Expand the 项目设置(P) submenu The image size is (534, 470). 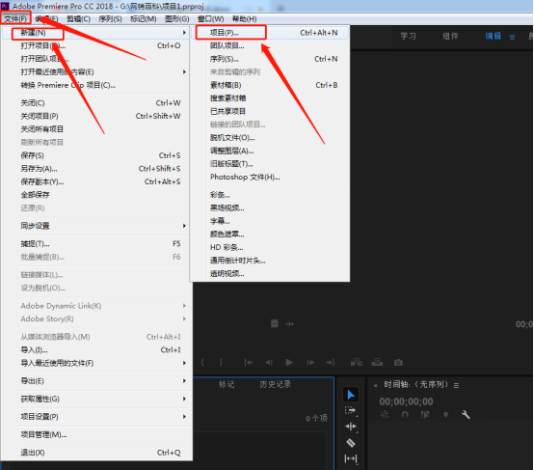pyautogui.click(x=95, y=417)
